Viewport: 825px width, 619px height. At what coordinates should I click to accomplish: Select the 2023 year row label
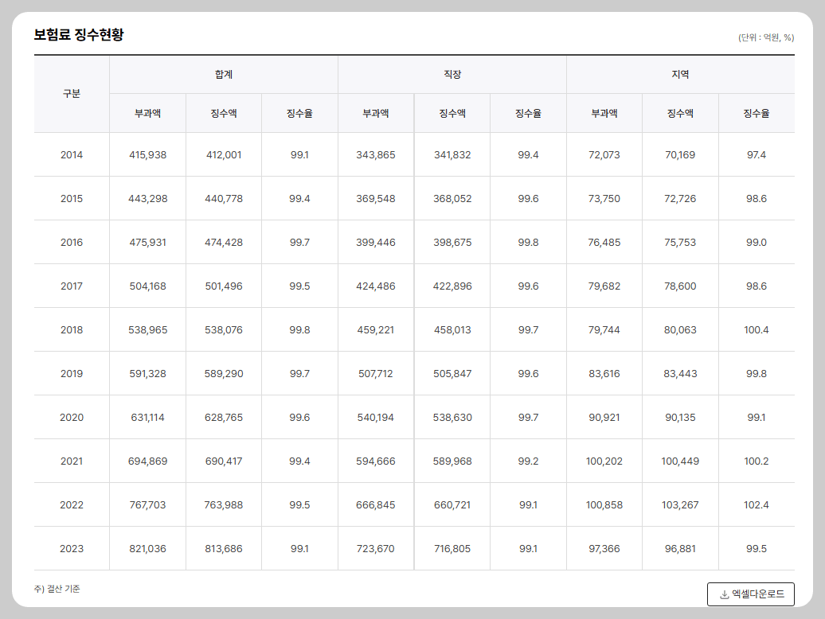[x=72, y=549]
